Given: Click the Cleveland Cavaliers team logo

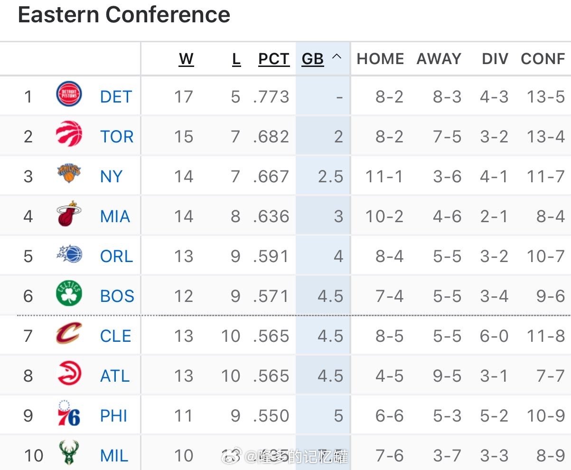Looking at the screenshot, I should 69,334.
